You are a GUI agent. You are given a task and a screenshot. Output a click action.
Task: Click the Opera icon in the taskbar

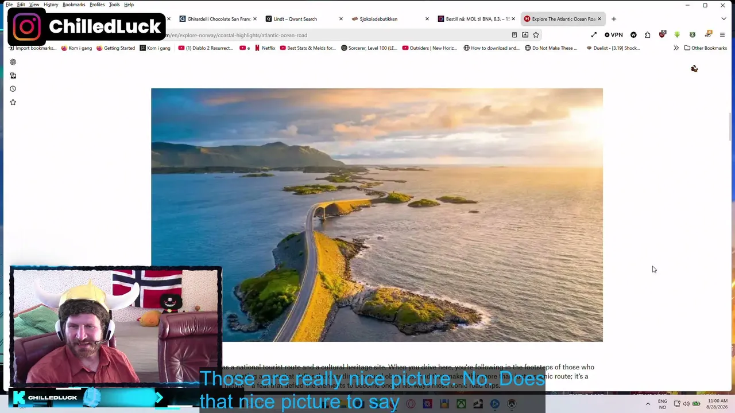click(x=411, y=404)
